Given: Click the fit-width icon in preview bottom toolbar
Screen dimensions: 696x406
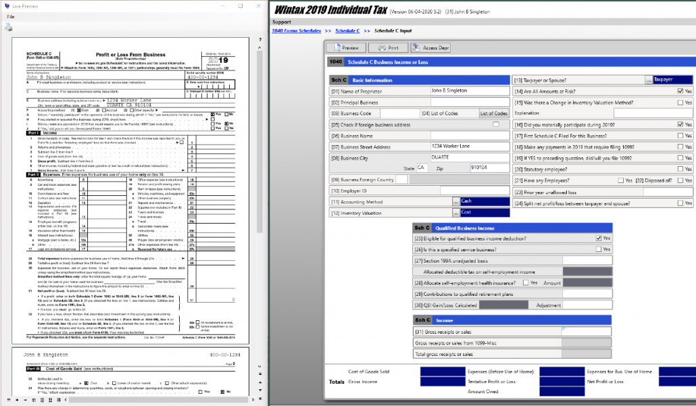Looking at the screenshot, I should pos(34,400).
